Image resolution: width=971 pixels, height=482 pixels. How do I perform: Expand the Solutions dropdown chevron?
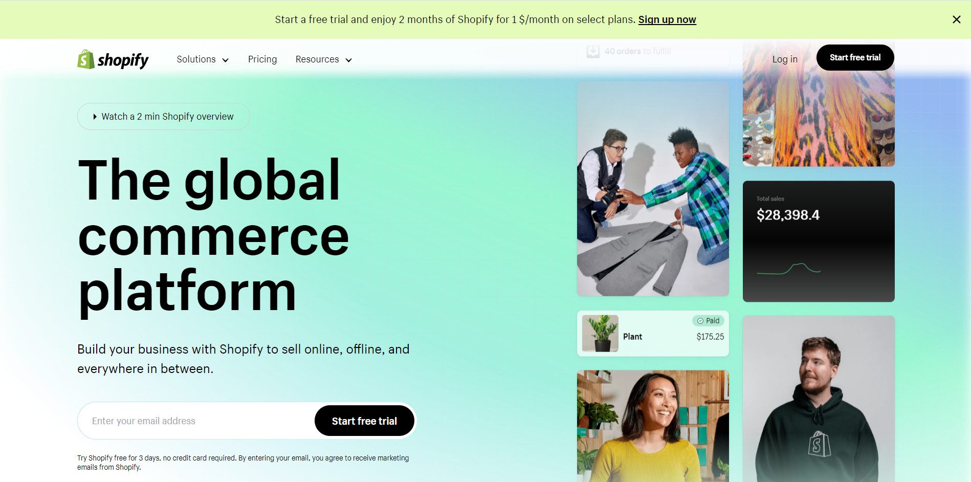[225, 60]
